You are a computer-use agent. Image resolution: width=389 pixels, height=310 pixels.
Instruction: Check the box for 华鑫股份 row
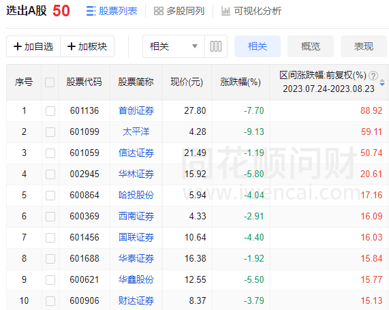(50, 280)
